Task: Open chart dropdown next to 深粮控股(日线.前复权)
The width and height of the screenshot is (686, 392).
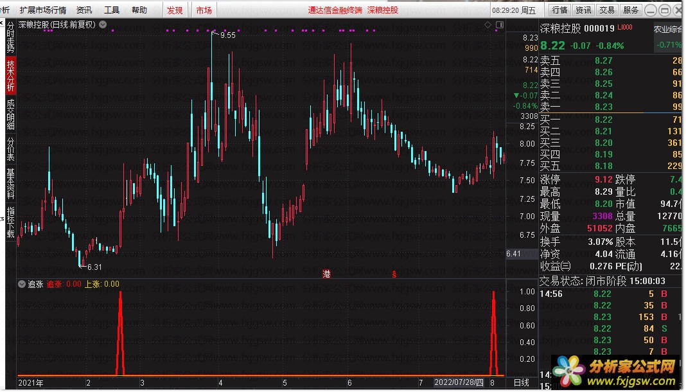Action: (103, 24)
